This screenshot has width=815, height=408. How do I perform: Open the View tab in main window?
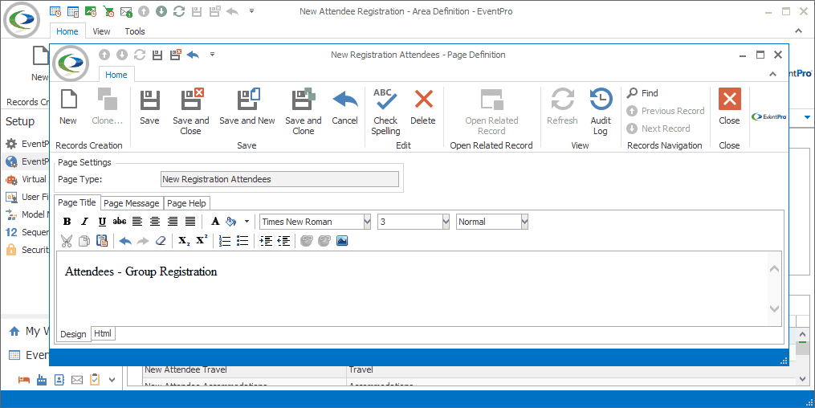101,31
